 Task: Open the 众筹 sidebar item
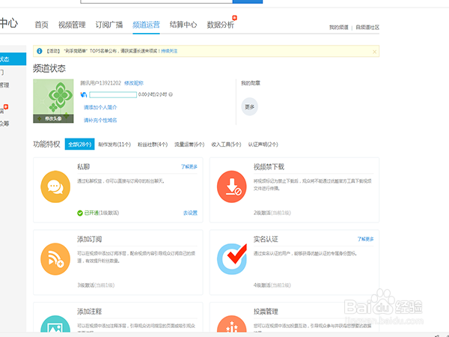pyautogui.click(x=4, y=124)
